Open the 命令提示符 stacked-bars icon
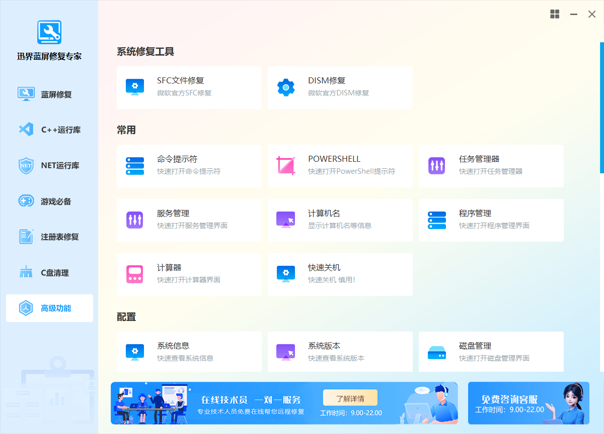This screenshot has height=434, width=604. click(x=135, y=166)
